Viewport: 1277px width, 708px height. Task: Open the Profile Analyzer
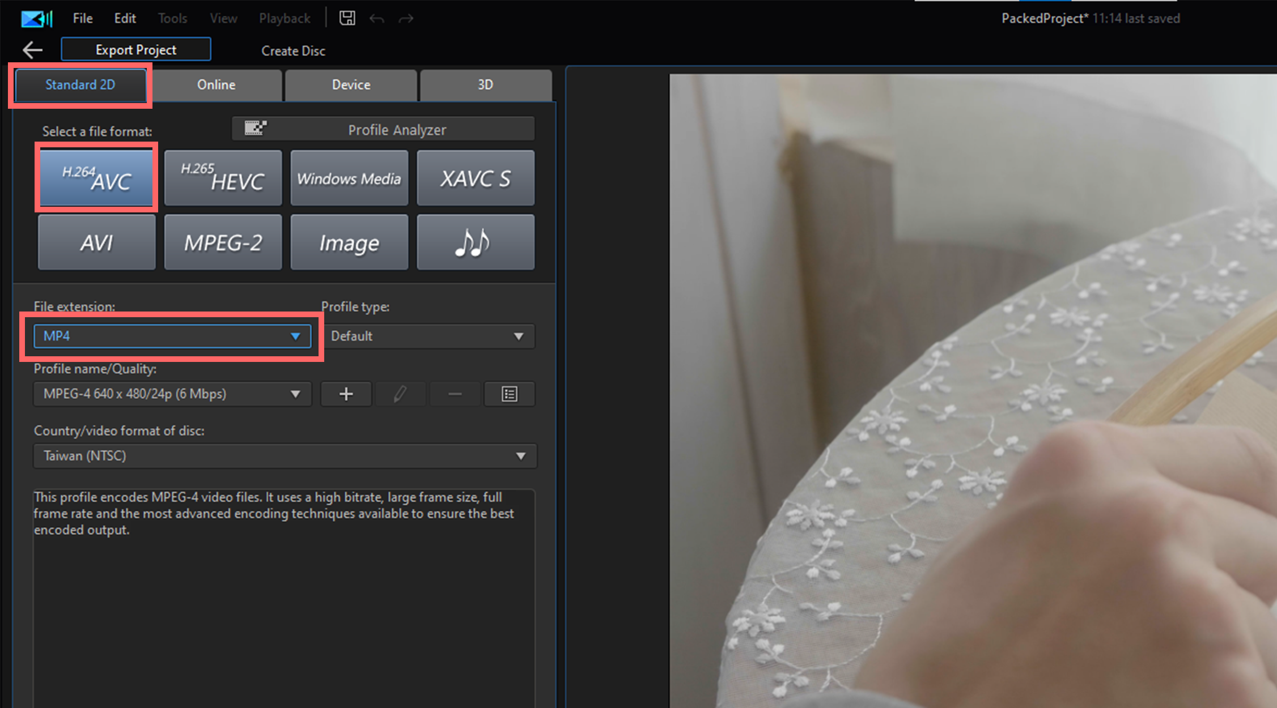click(383, 129)
